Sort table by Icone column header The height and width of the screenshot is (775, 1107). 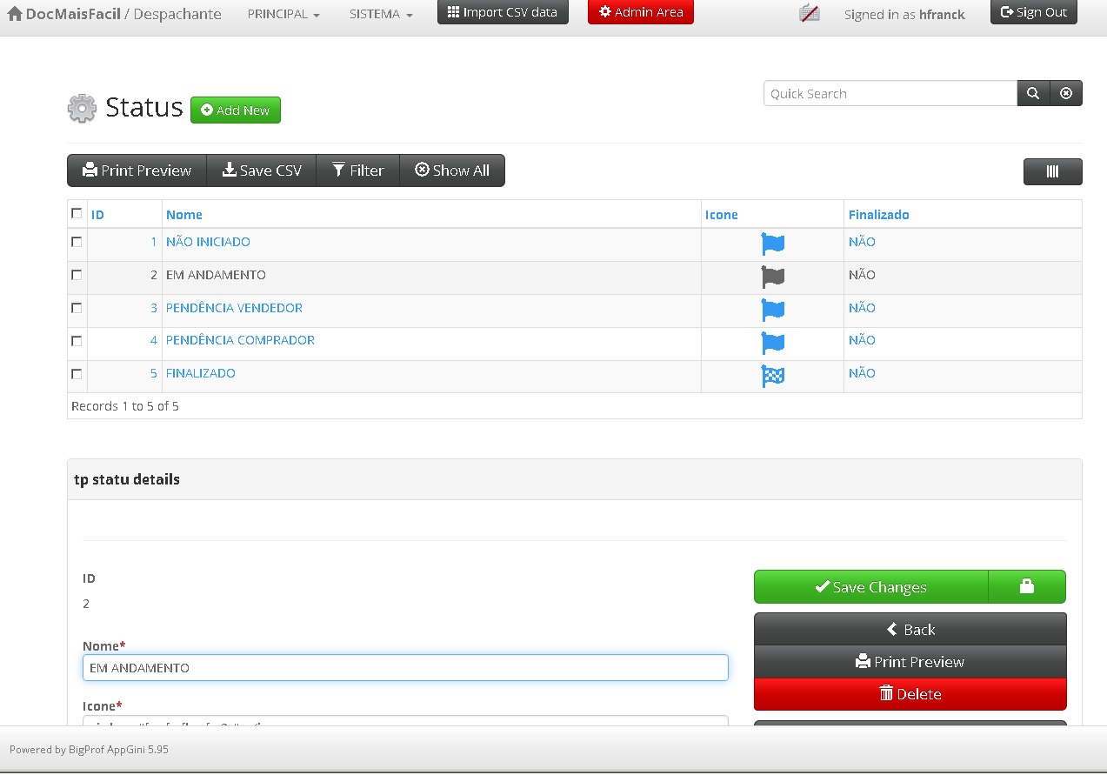click(x=722, y=215)
